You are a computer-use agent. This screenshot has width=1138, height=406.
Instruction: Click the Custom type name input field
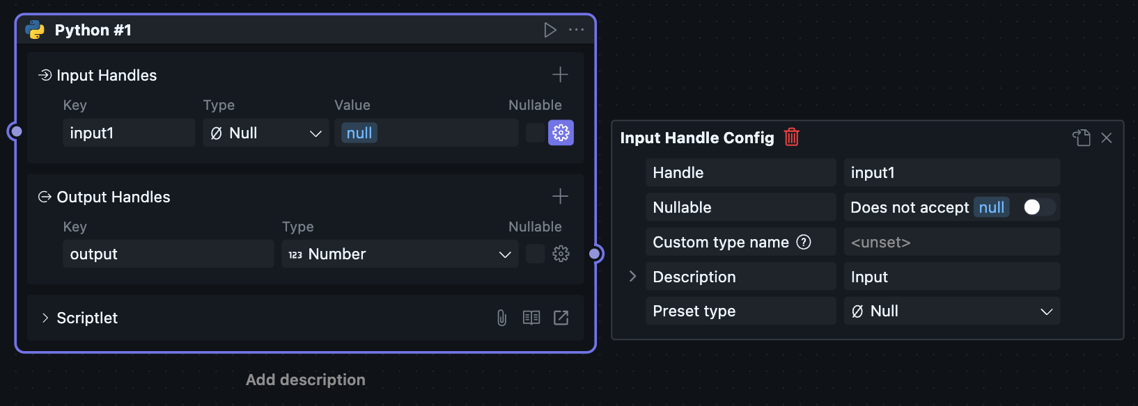pos(951,242)
